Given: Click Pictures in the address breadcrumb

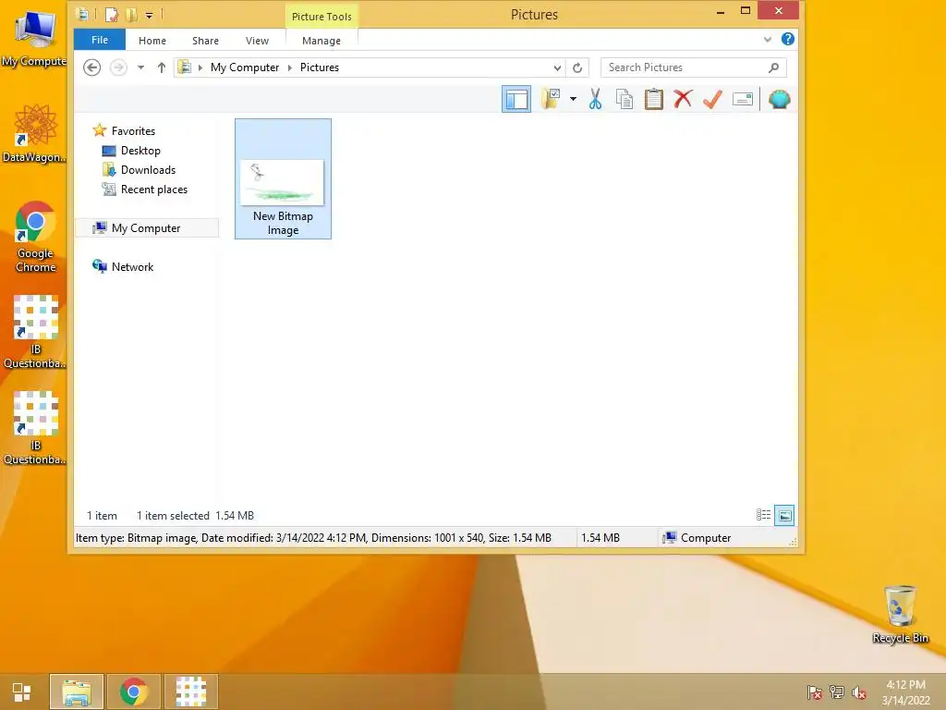Looking at the screenshot, I should click(320, 67).
